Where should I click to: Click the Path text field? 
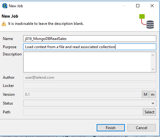click(83, 112)
